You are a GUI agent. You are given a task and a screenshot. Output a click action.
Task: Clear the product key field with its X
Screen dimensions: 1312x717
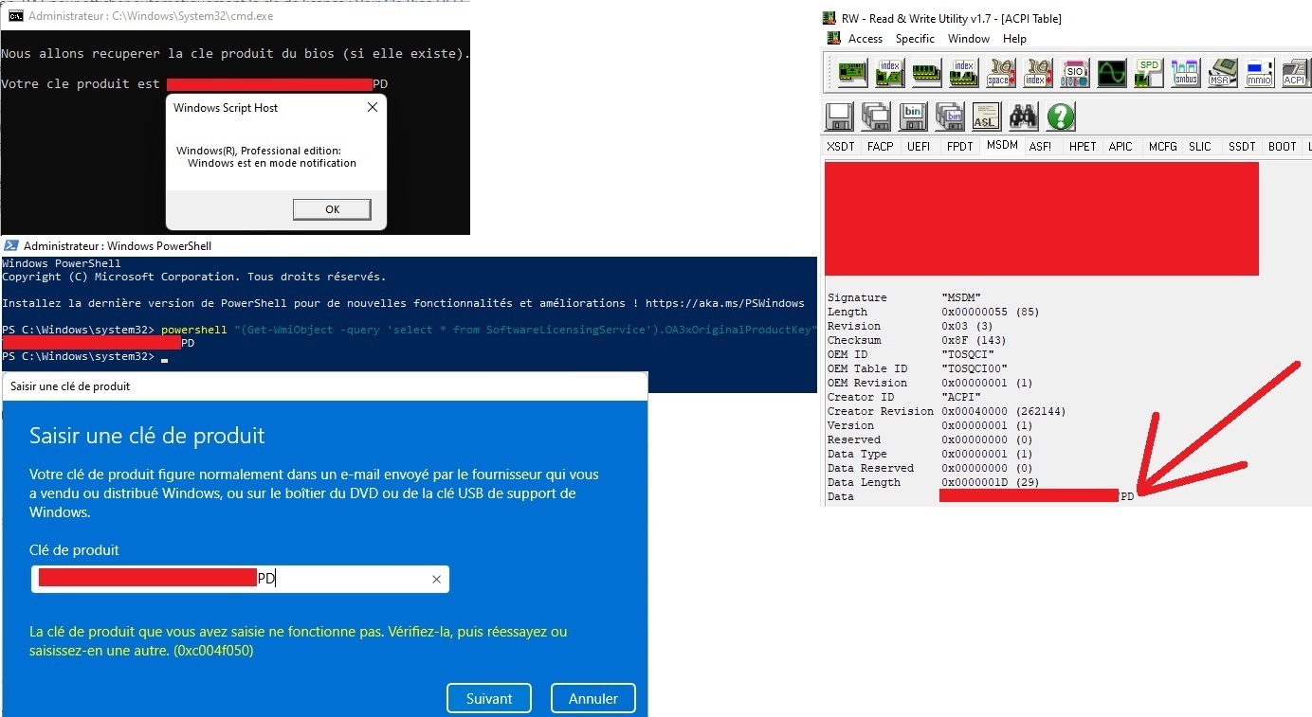[436, 579]
